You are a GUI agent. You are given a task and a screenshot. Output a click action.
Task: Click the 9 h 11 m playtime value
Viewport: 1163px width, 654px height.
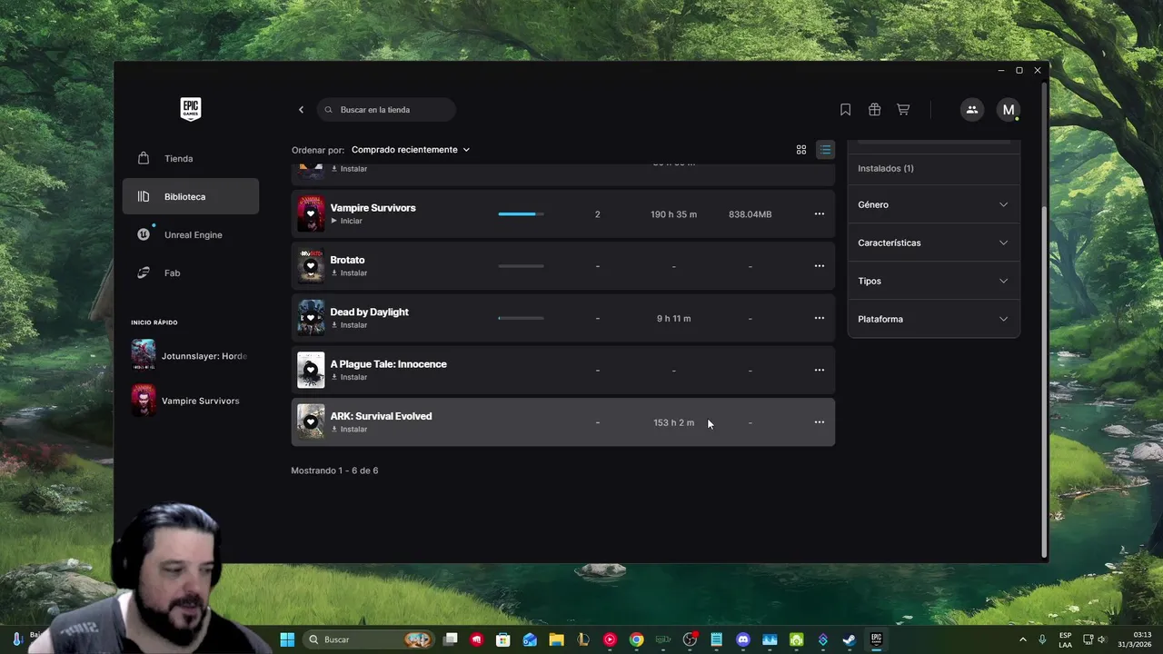pos(673,319)
